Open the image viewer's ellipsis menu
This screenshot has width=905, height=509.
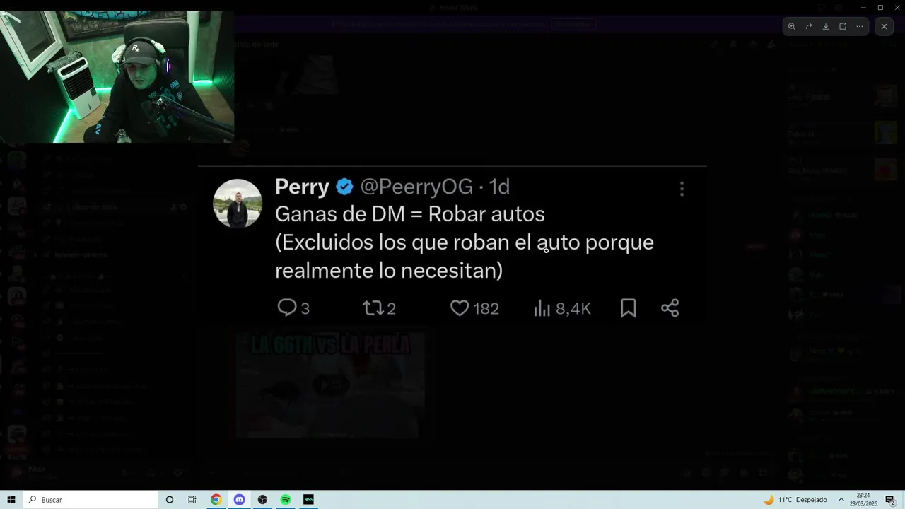(x=860, y=26)
